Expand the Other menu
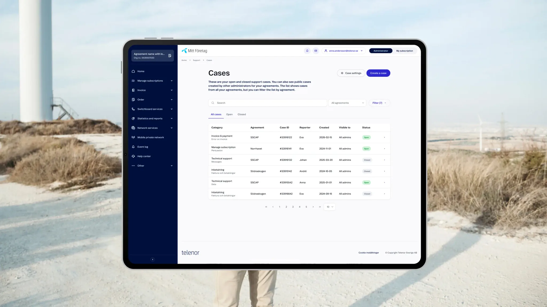547x307 pixels. (x=152, y=166)
